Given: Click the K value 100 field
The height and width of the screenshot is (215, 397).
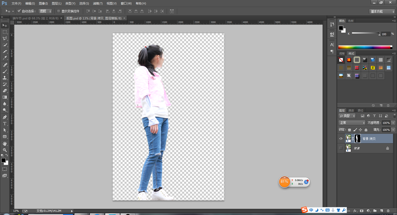Looking at the screenshot, I should click(386, 34).
